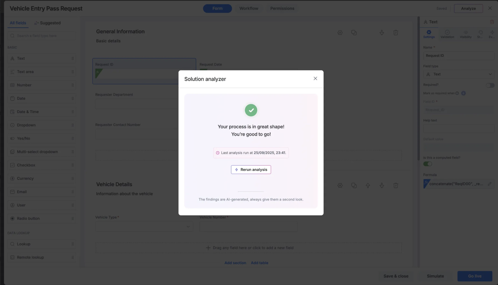Delete the Text field via trash icon
This screenshot has width=498, height=285.
coord(492,22)
